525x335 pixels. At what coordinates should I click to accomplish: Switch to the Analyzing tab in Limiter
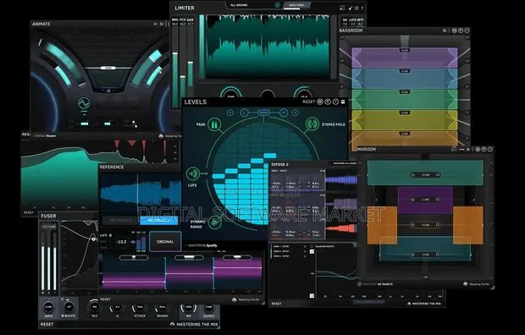pos(296,5)
